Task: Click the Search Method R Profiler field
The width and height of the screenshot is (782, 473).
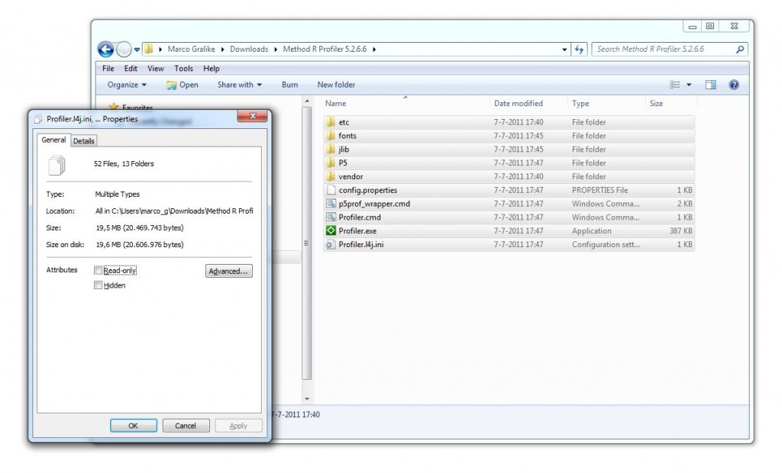Action: click(663, 50)
